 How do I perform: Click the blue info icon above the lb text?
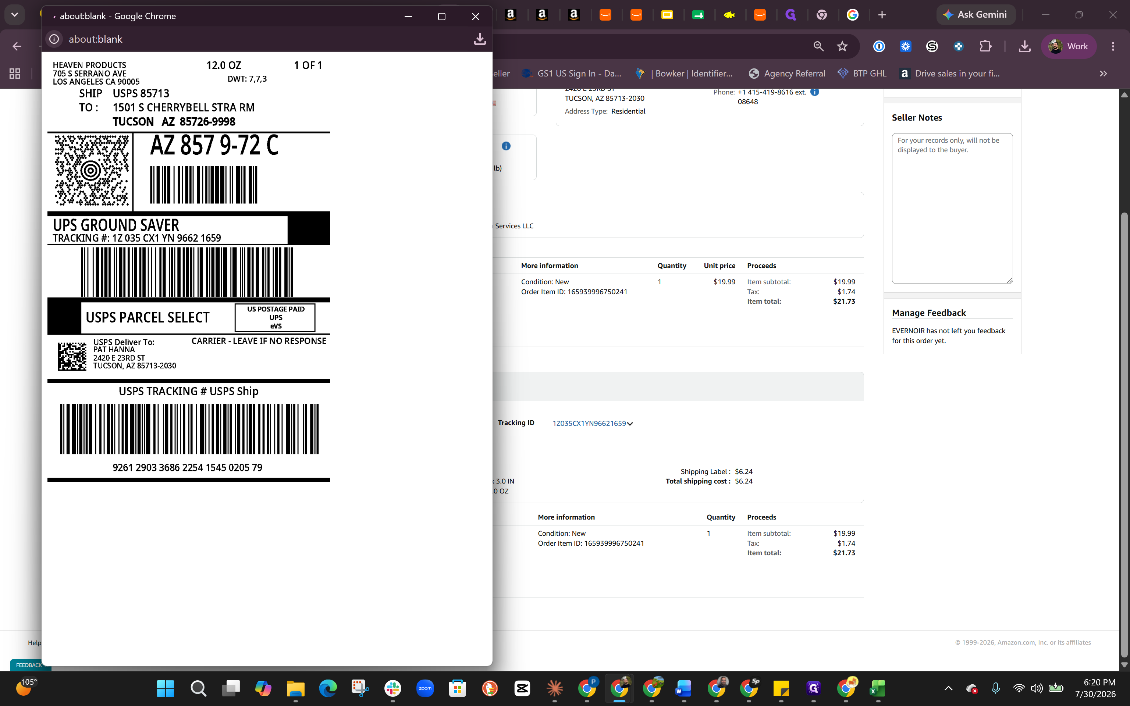click(506, 146)
